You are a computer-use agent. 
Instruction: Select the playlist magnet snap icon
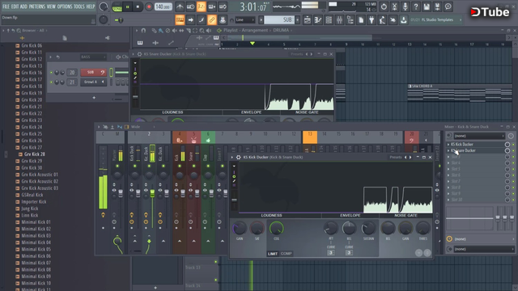(x=143, y=31)
